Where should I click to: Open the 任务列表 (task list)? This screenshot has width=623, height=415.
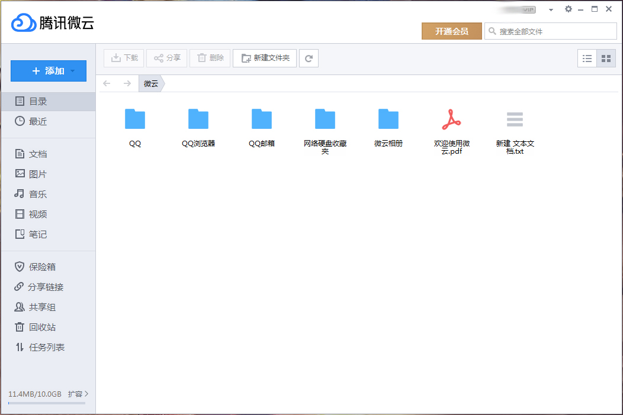click(41, 347)
